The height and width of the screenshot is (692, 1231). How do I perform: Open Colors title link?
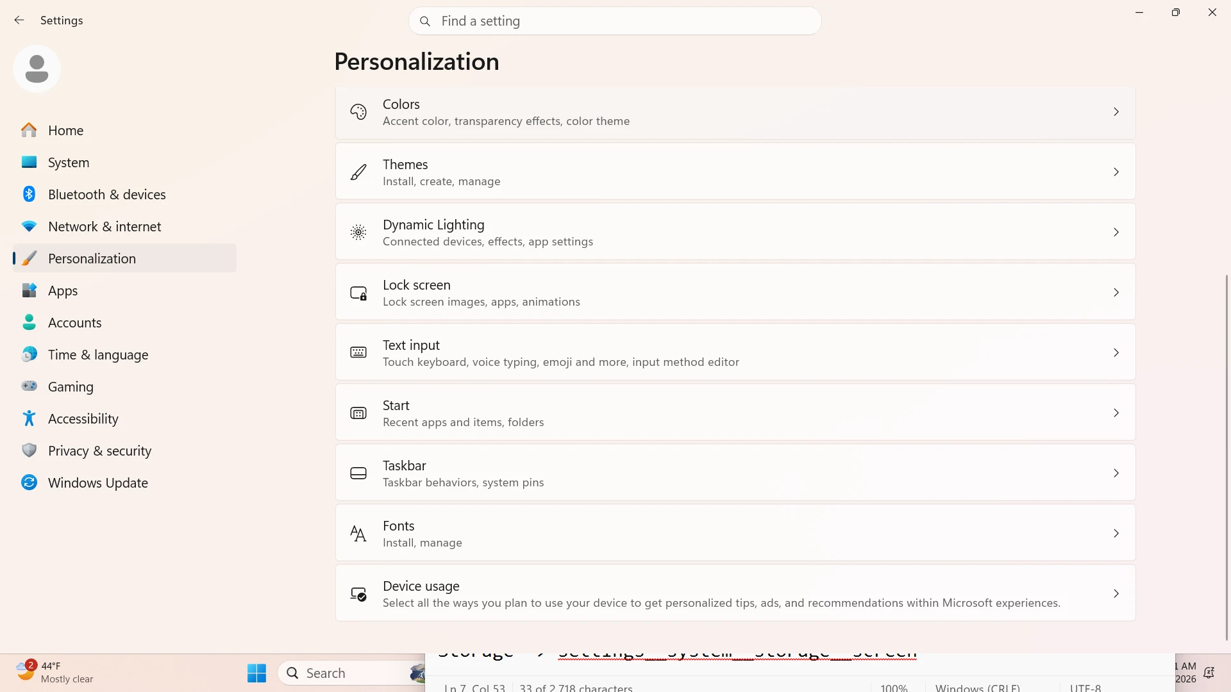(x=401, y=104)
